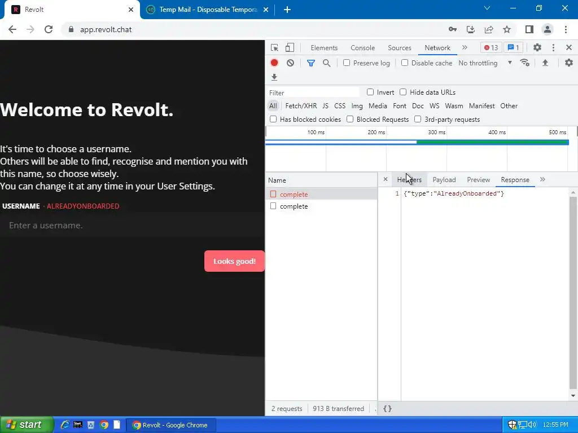Expand more DevTools panels chevron

pyautogui.click(x=465, y=47)
